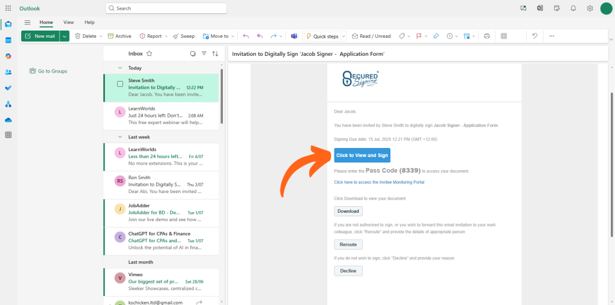
Task: Open Mail in left sidebar
Action: pos(8,25)
